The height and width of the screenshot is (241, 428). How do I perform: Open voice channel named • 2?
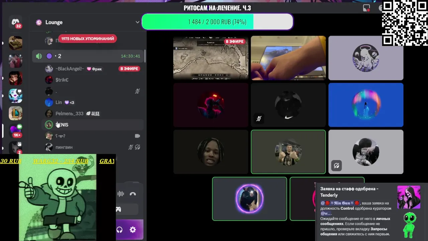tap(88, 56)
